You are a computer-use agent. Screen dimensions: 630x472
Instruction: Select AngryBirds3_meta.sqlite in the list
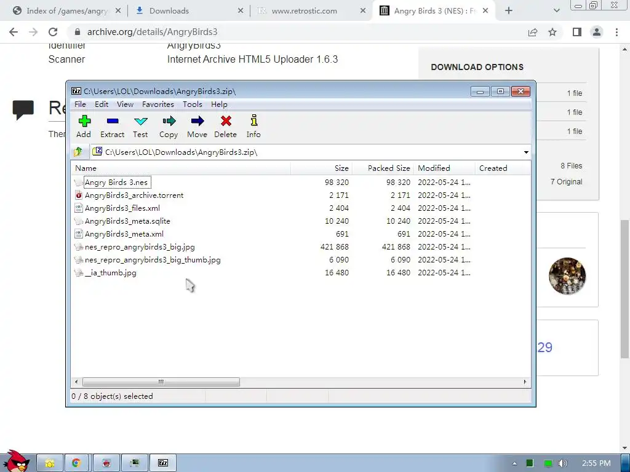127,221
